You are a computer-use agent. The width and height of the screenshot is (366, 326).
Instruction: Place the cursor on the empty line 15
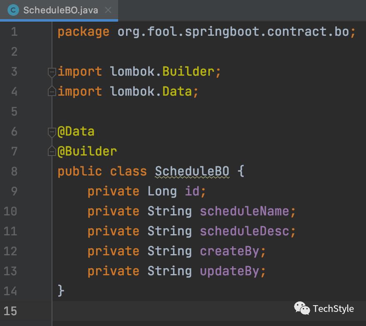[166, 311]
